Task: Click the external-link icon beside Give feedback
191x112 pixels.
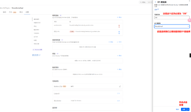Action: [40, 55]
